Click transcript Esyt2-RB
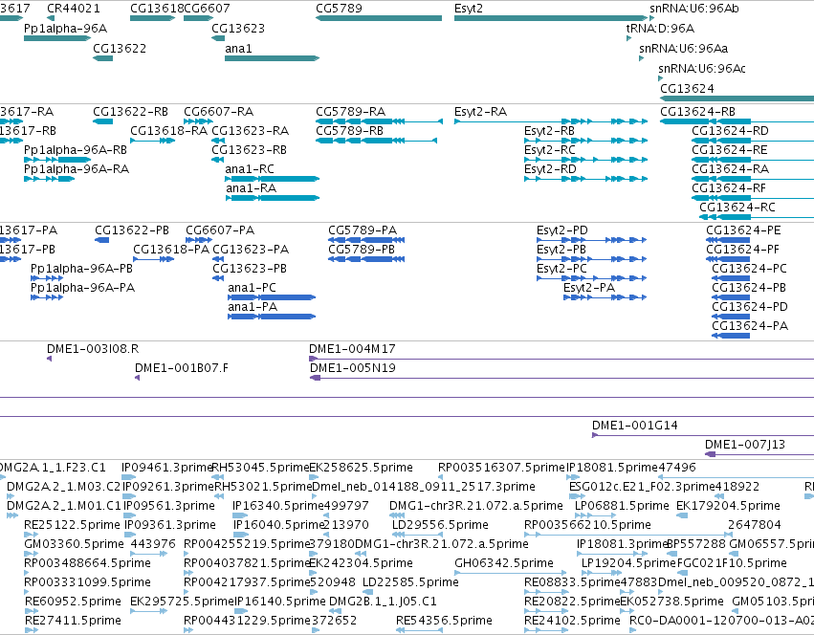Screen dimensions: 814x635 [x=549, y=131]
